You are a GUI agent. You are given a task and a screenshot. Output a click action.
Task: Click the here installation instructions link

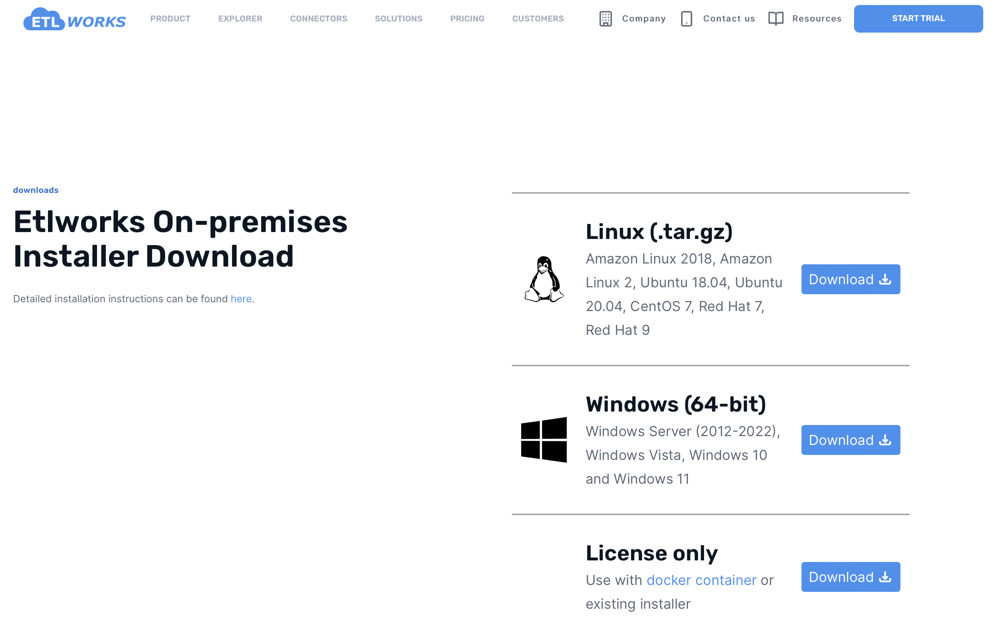coord(242,298)
